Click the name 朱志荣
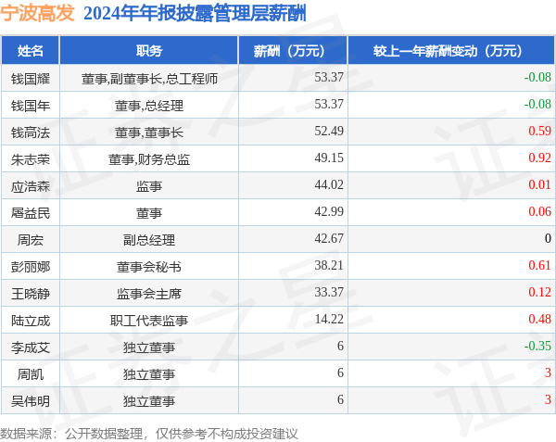The height and width of the screenshot is (442, 556). tap(31, 159)
